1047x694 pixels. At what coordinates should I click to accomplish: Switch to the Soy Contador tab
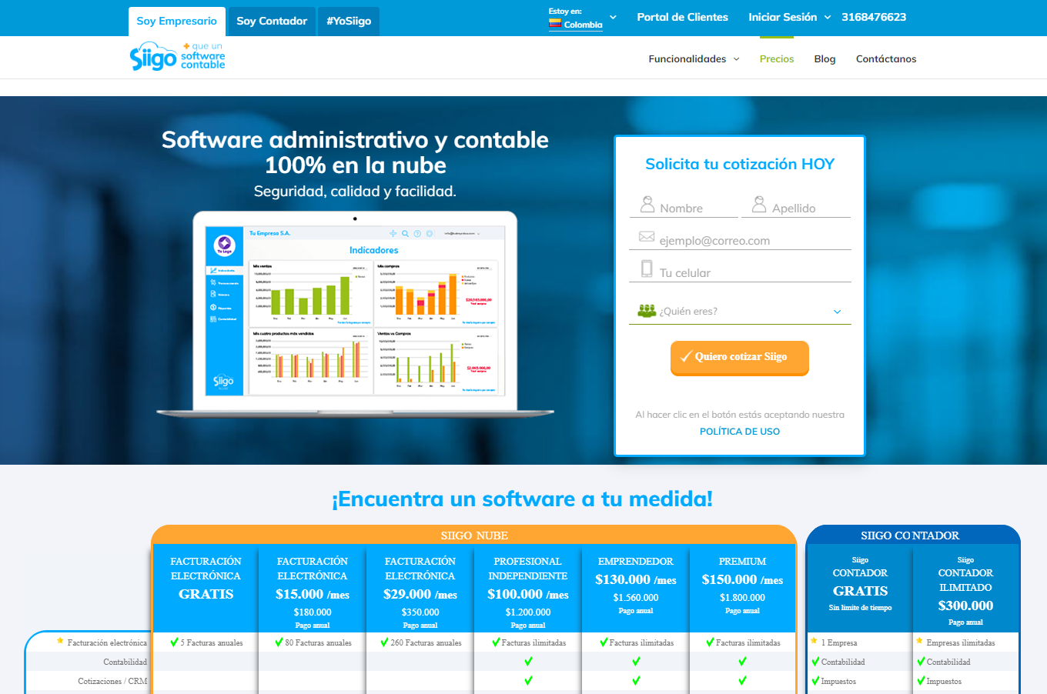[271, 21]
